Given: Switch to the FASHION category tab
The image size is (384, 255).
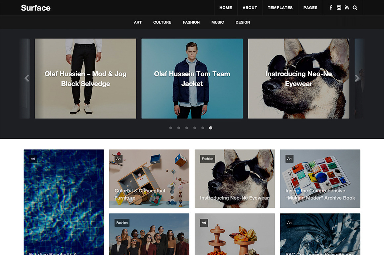Looking at the screenshot, I should [x=191, y=22].
